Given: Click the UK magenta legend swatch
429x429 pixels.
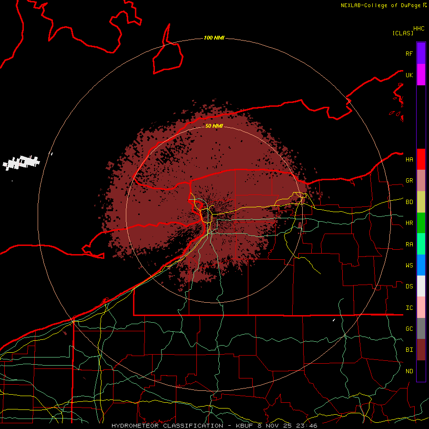Looking at the screenshot, I should (421, 75).
